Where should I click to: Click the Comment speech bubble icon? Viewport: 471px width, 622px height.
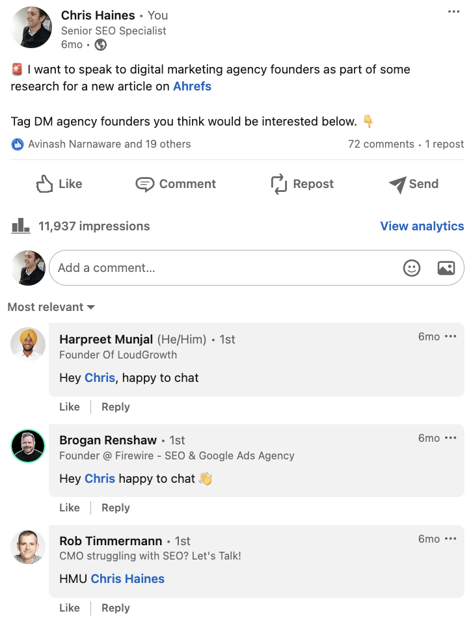tap(144, 183)
